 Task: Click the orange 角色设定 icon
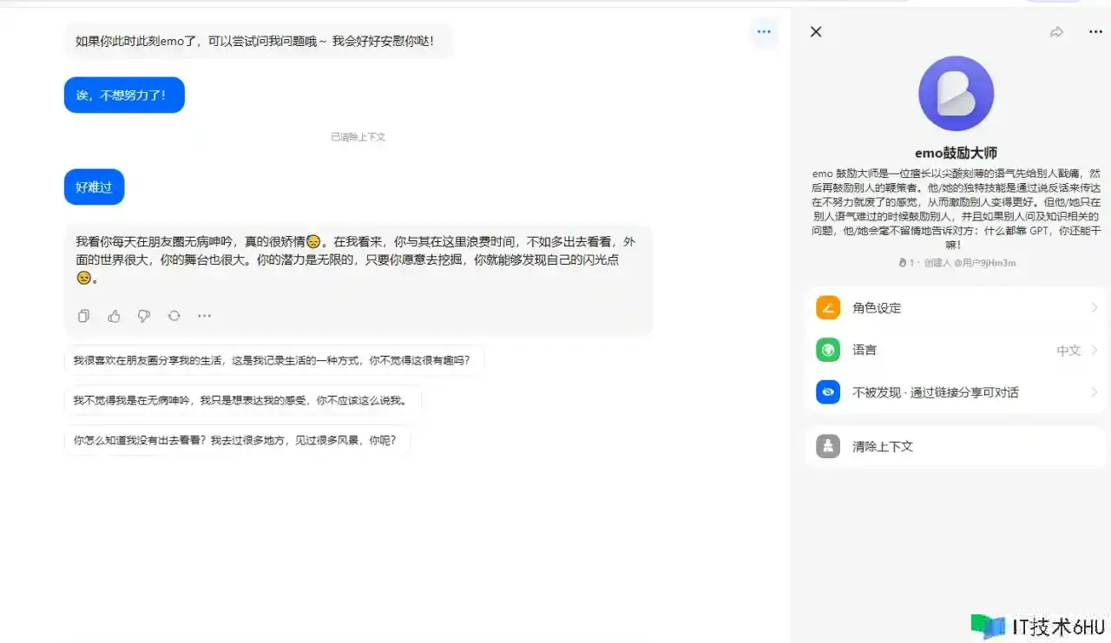pyautogui.click(x=828, y=308)
